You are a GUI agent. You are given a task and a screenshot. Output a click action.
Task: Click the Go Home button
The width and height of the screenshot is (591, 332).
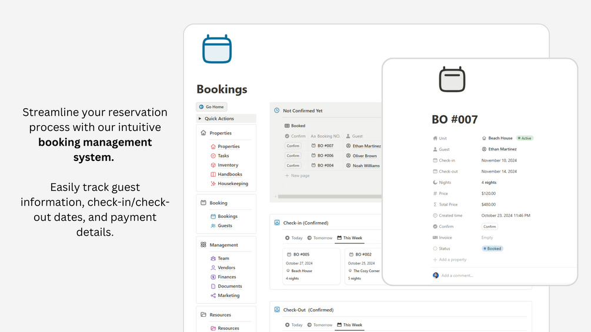click(x=212, y=107)
